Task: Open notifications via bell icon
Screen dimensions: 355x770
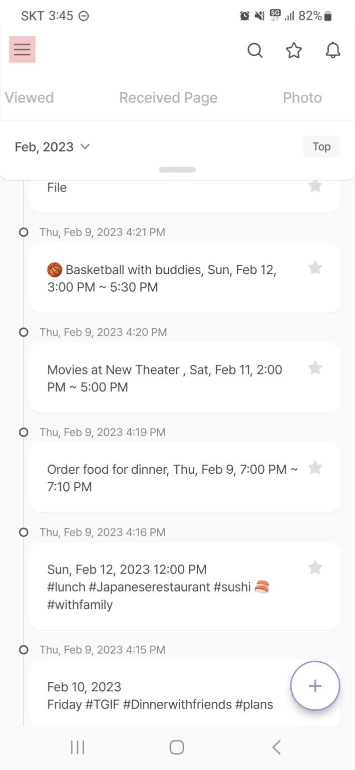Action: click(332, 50)
